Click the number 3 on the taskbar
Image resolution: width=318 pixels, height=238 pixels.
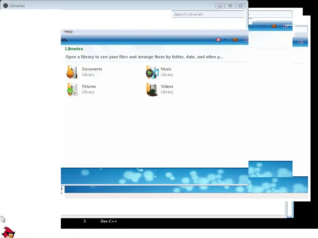pyautogui.click(x=84, y=221)
